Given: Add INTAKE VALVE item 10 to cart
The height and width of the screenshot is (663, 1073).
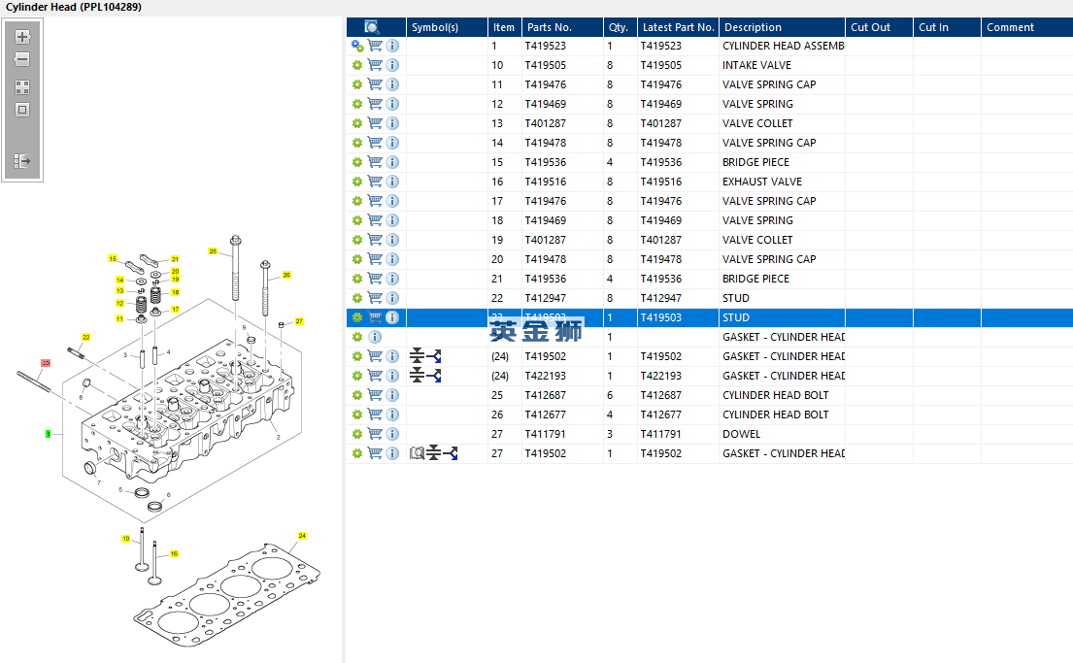Looking at the screenshot, I should (375, 65).
